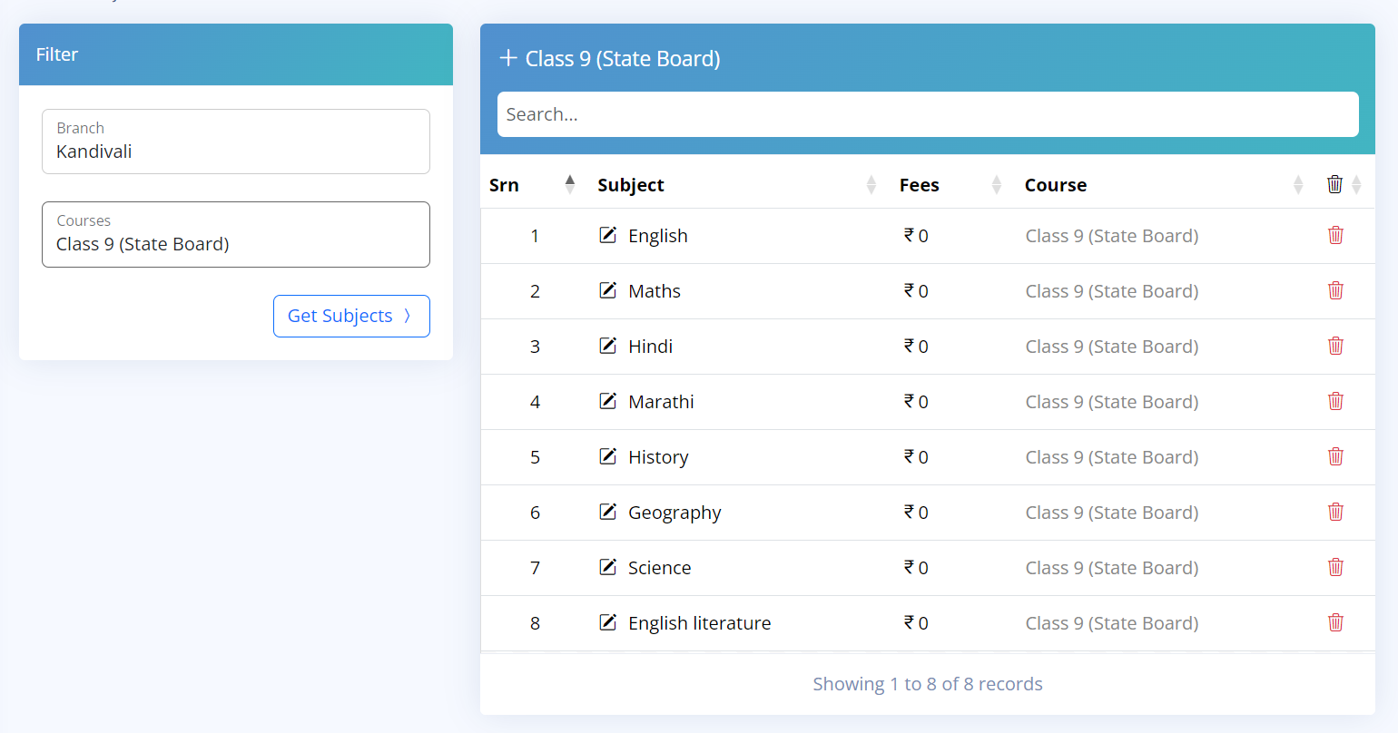Sort the table by Subject column

(x=871, y=184)
